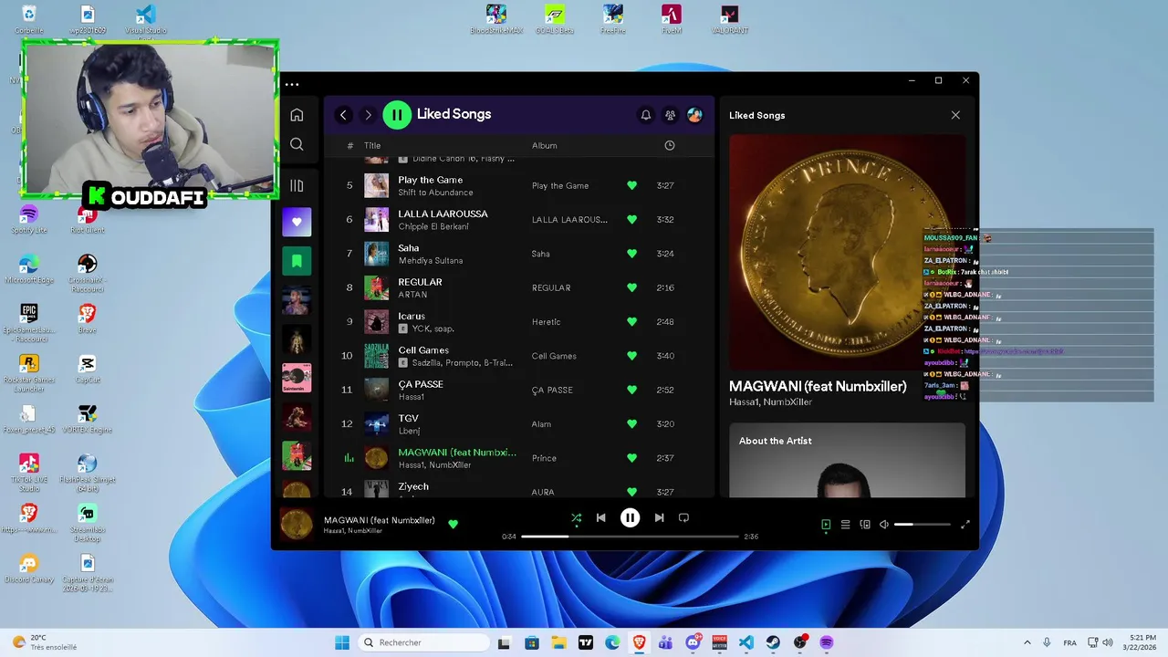This screenshot has height=657, width=1168.
Task: Sort by Title column header
Action: (x=372, y=146)
